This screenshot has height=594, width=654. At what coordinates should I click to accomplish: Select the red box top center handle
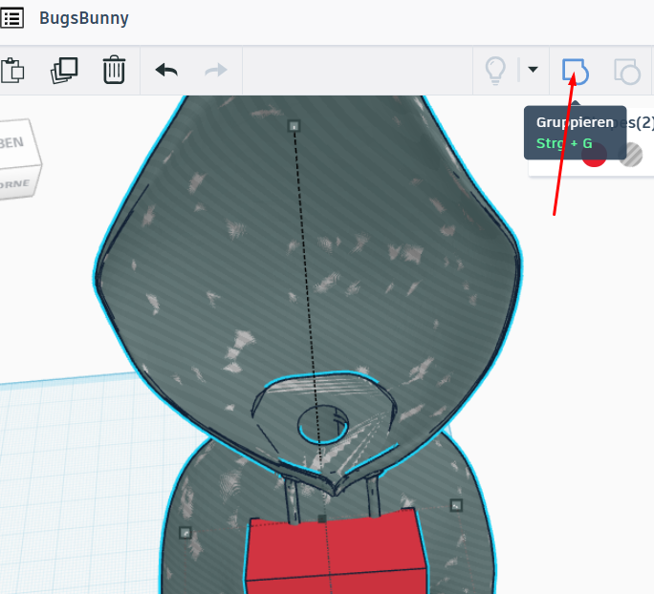pos(321,519)
